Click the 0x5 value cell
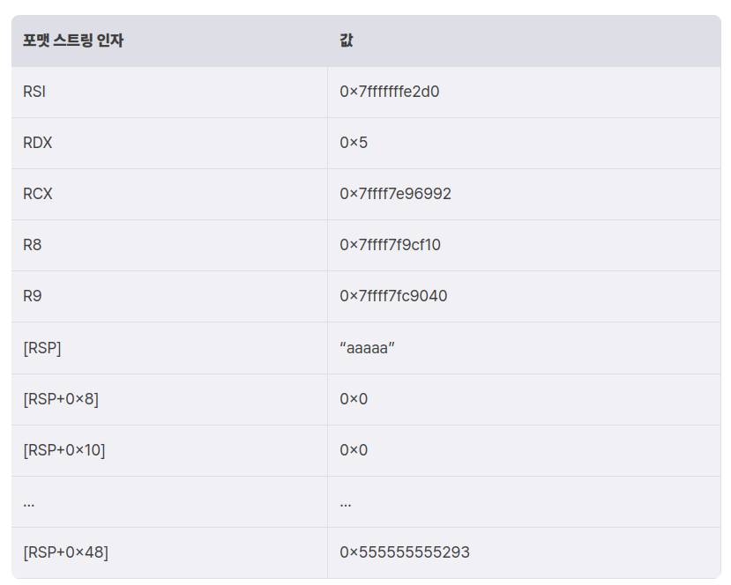This screenshot has width=731, height=585. click(354, 143)
